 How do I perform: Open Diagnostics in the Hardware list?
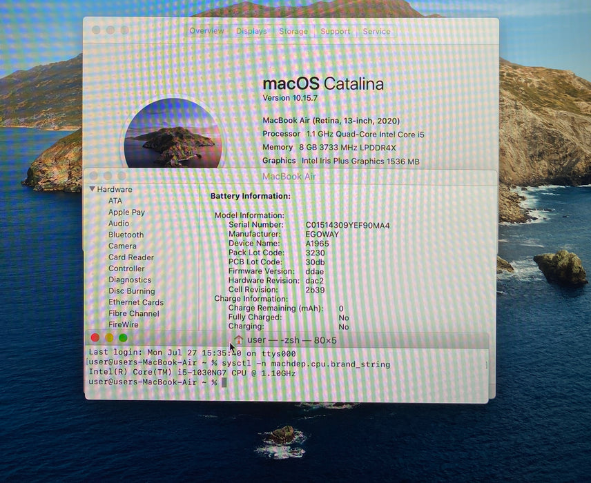[x=130, y=280]
